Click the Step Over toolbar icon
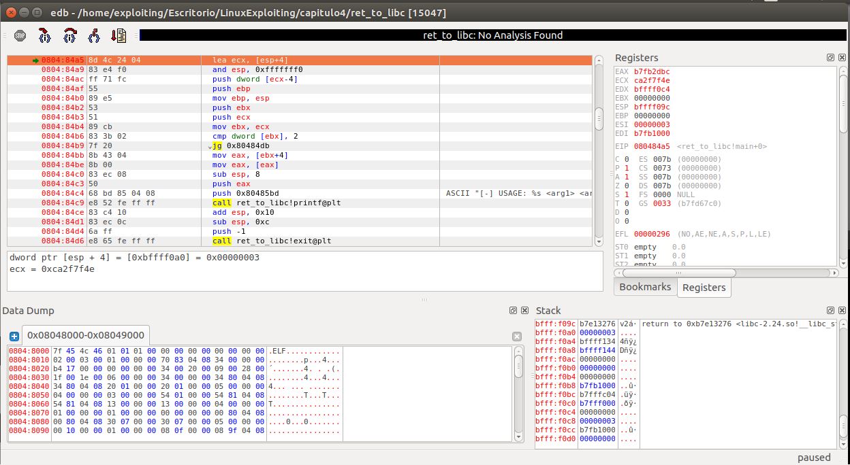850x465 pixels. [x=69, y=35]
